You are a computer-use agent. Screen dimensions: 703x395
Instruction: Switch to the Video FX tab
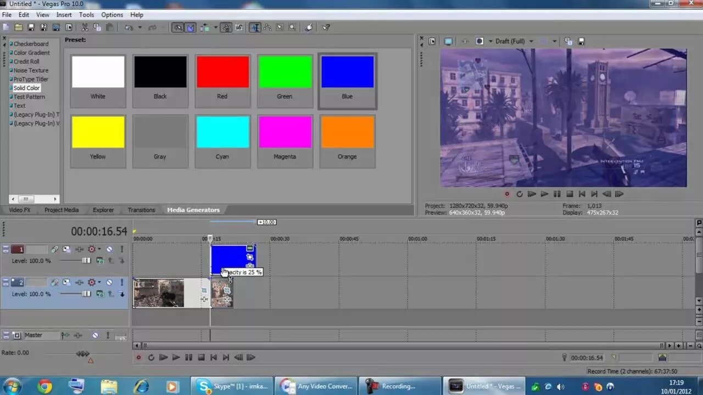20,210
